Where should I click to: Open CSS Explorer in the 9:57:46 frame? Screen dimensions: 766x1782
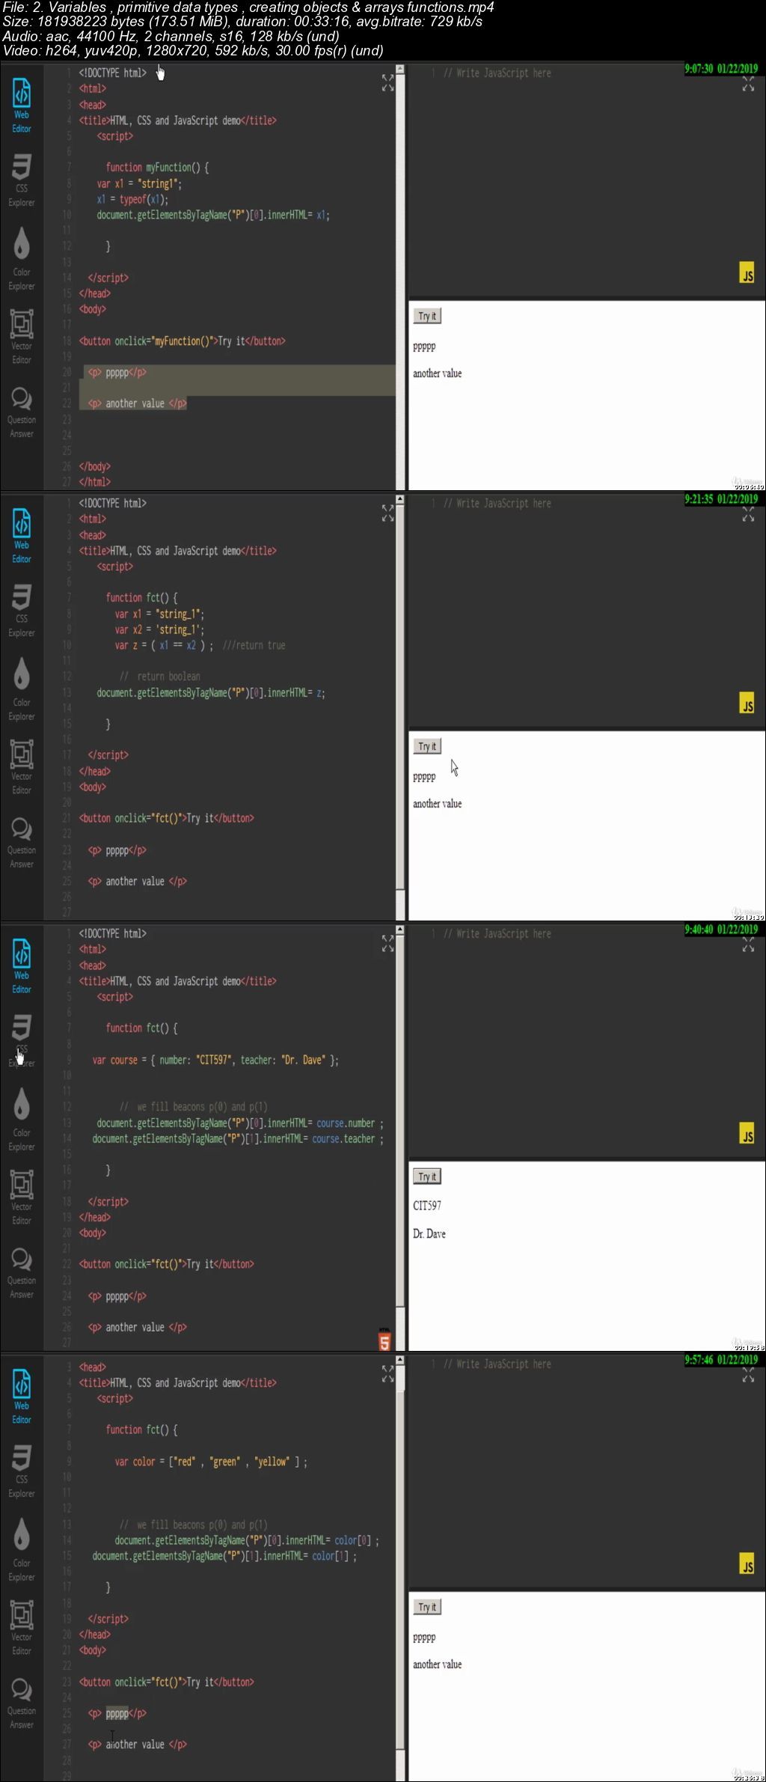click(22, 1471)
